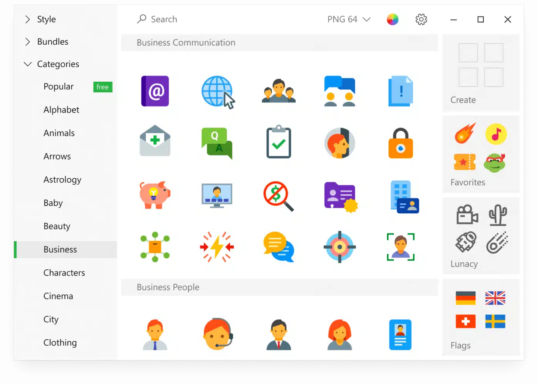Click the globe with cursor icon
Screen dimensions: 538x384
click(217, 91)
